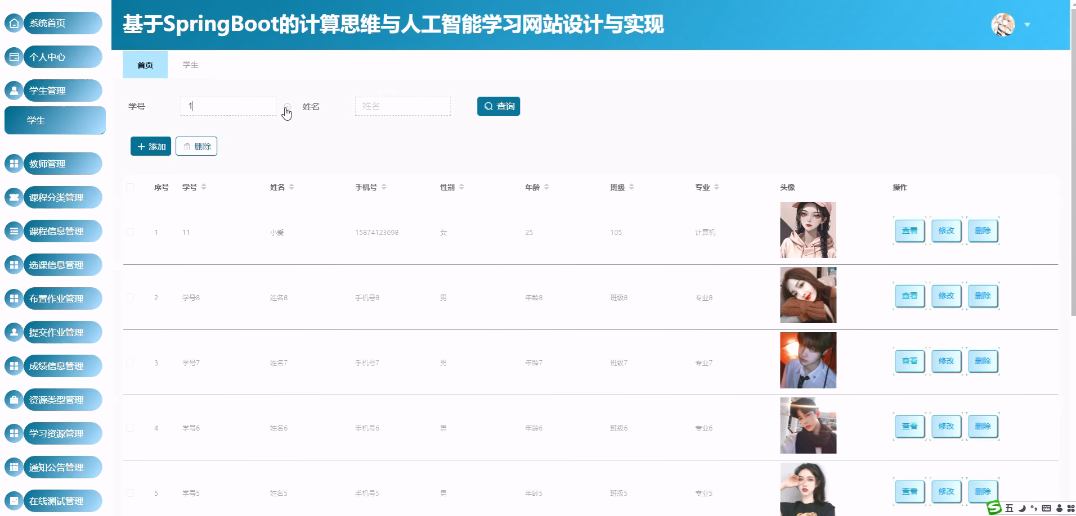Toggle the Sogou moon icon
Screen dimensions: 1076x516
(1022, 508)
